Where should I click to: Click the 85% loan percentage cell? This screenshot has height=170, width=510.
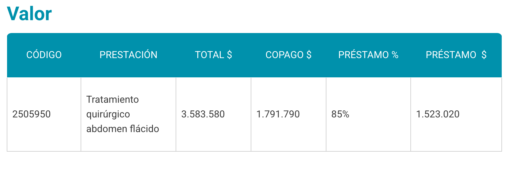(x=340, y=114)
